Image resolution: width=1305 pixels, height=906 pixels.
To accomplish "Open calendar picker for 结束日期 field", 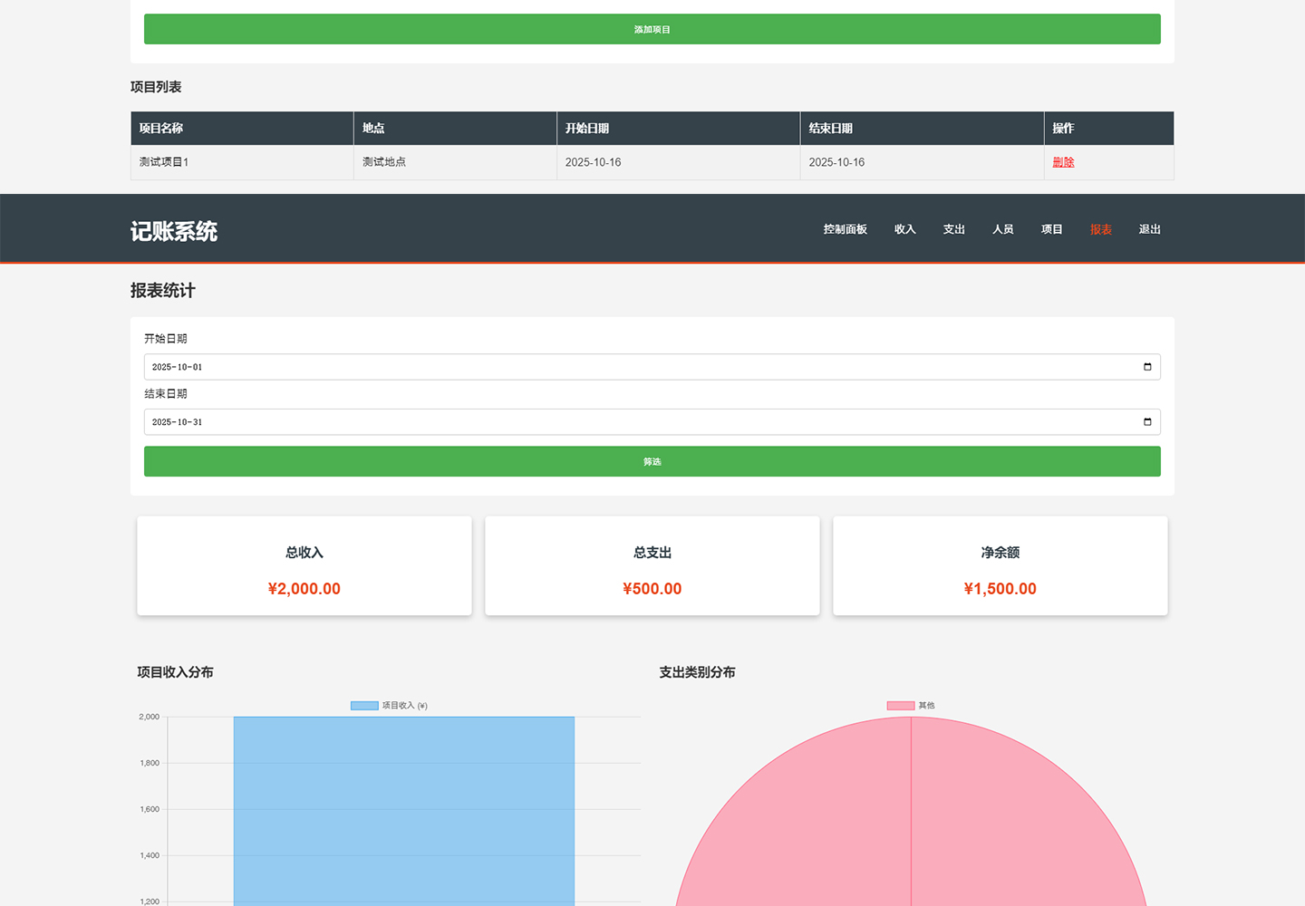I will click(1147, 422).
